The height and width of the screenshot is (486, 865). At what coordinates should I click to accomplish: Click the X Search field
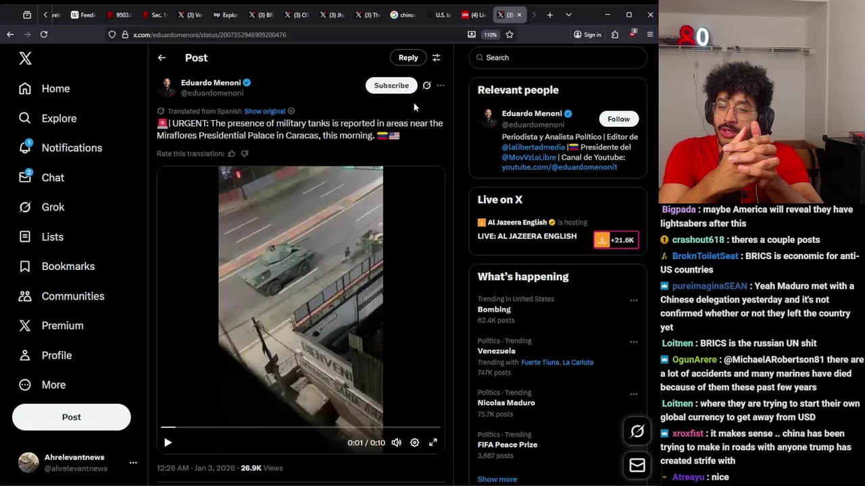click(x=558, y=57)
